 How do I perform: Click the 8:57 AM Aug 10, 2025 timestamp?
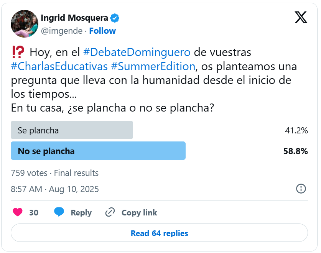pos(55,189)
